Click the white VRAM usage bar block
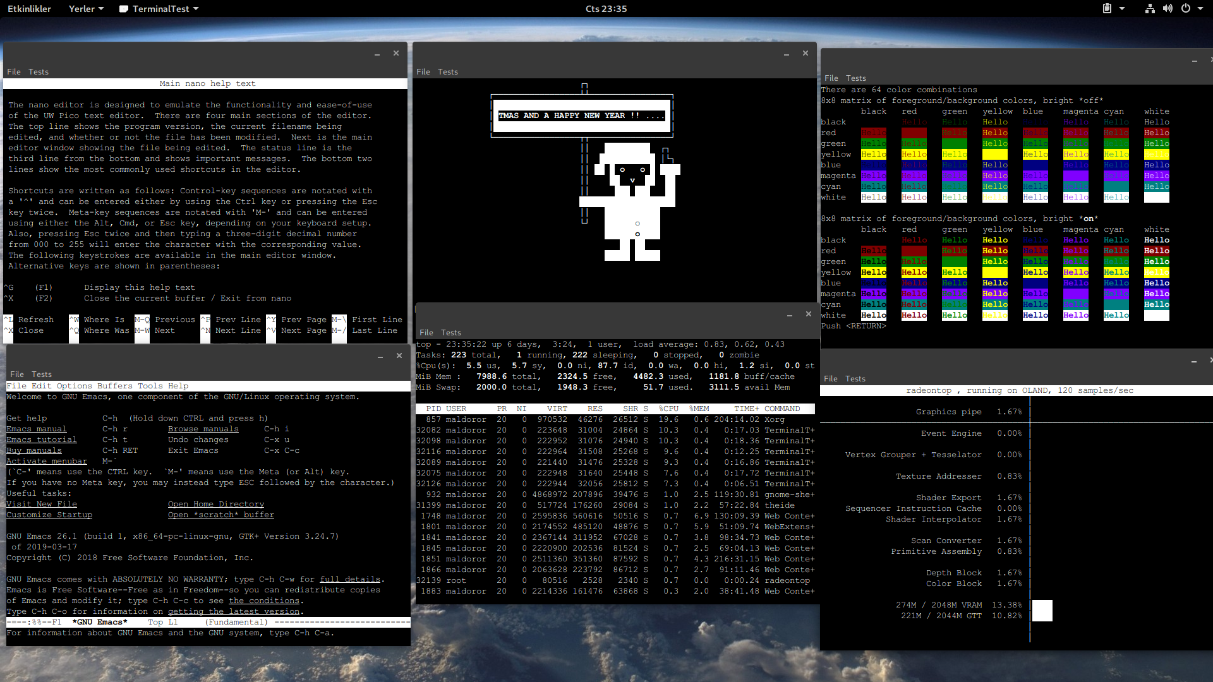 pyautogui.click(x=1042, y=611)
